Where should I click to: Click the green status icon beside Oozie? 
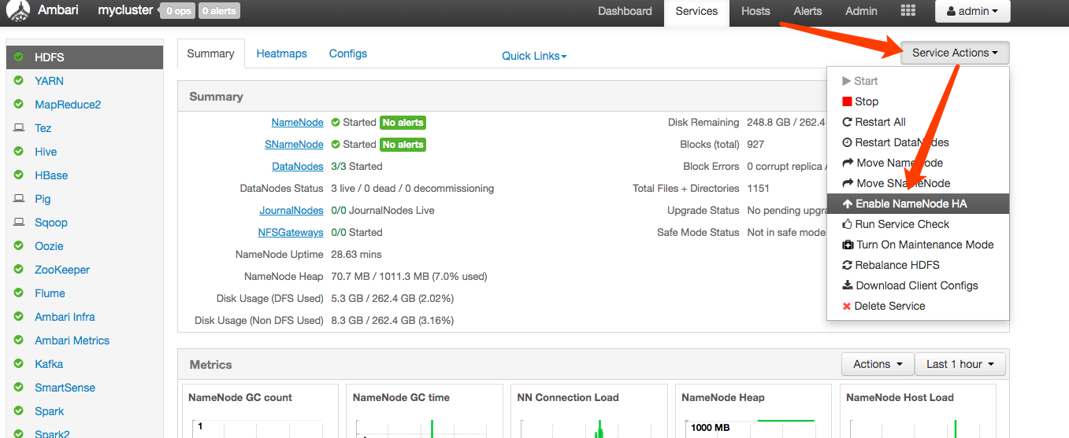pyautogui.click(x=19, y=246)
